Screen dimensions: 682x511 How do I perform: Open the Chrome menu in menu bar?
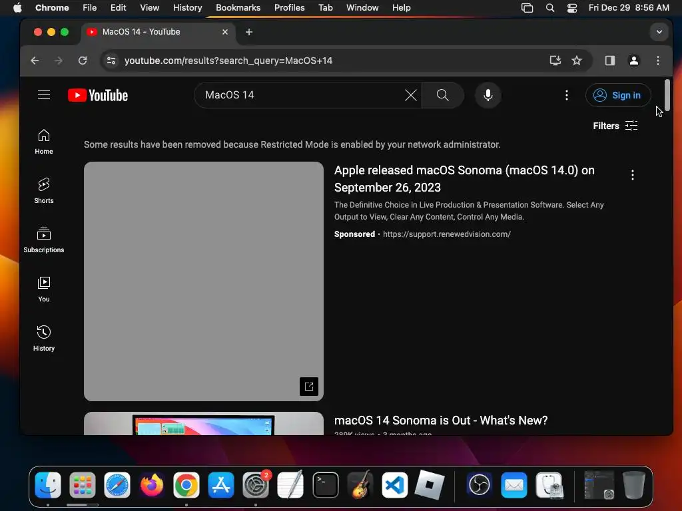(52, 8)
